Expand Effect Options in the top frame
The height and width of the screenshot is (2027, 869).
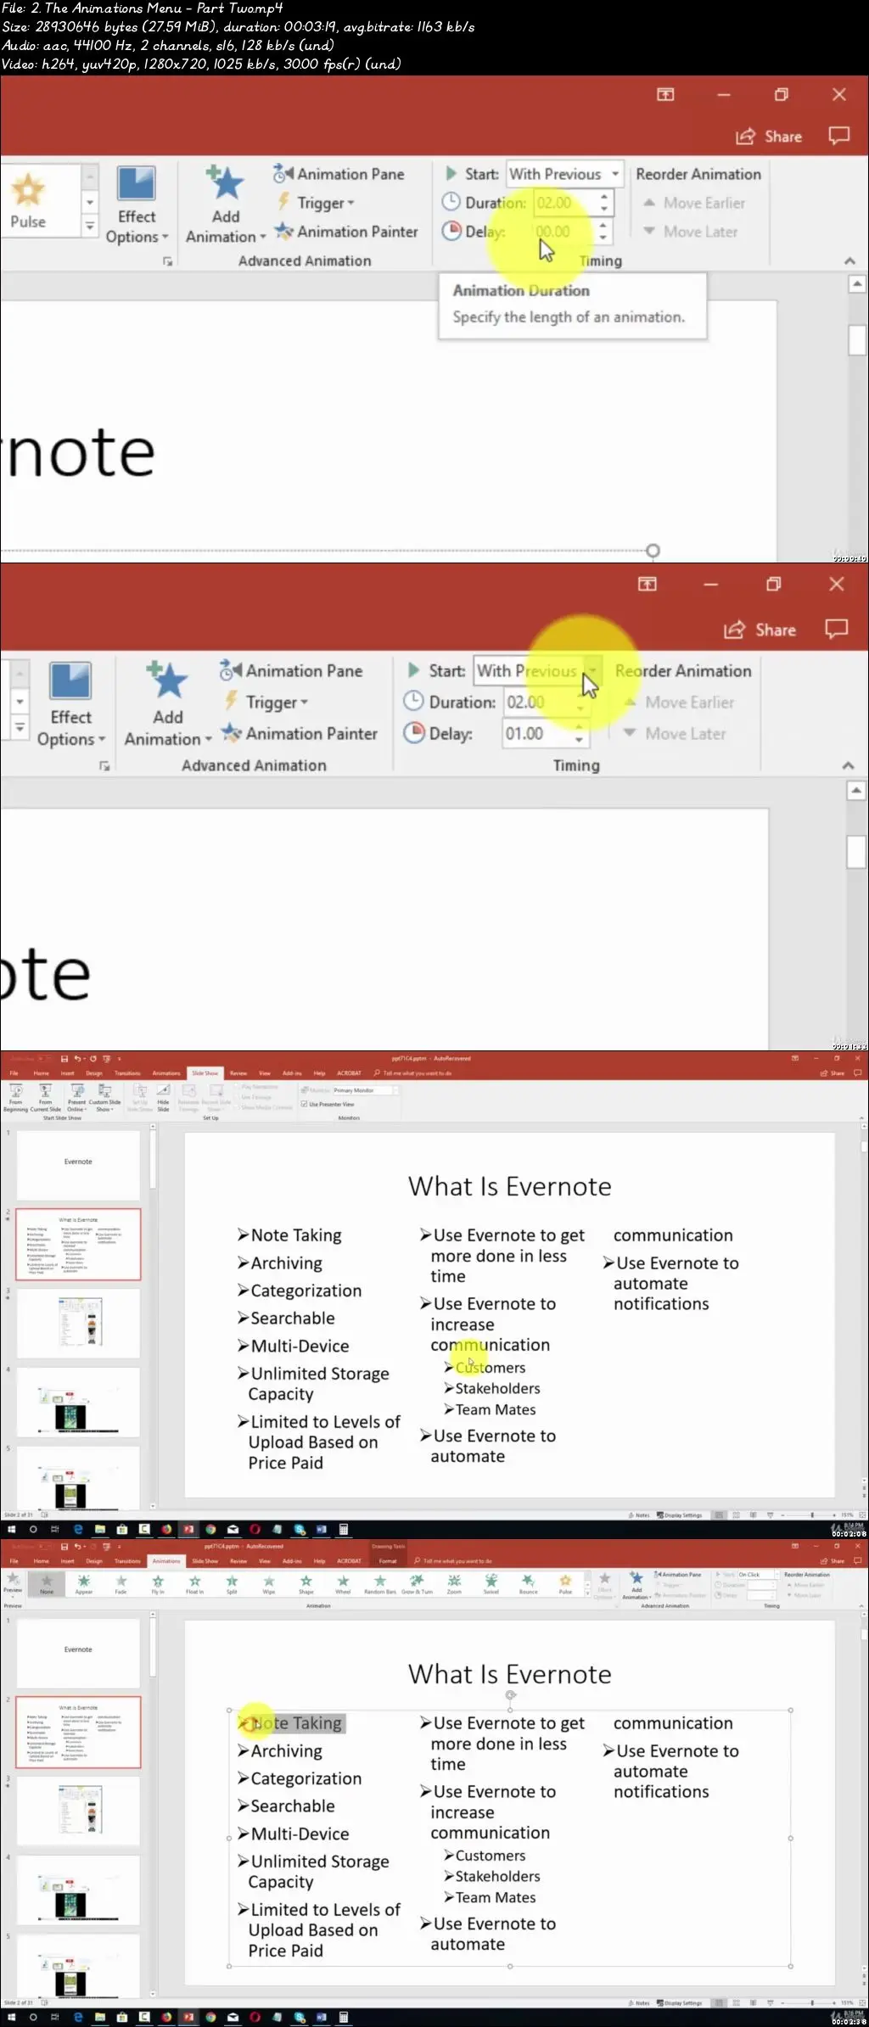pos(136,206)
